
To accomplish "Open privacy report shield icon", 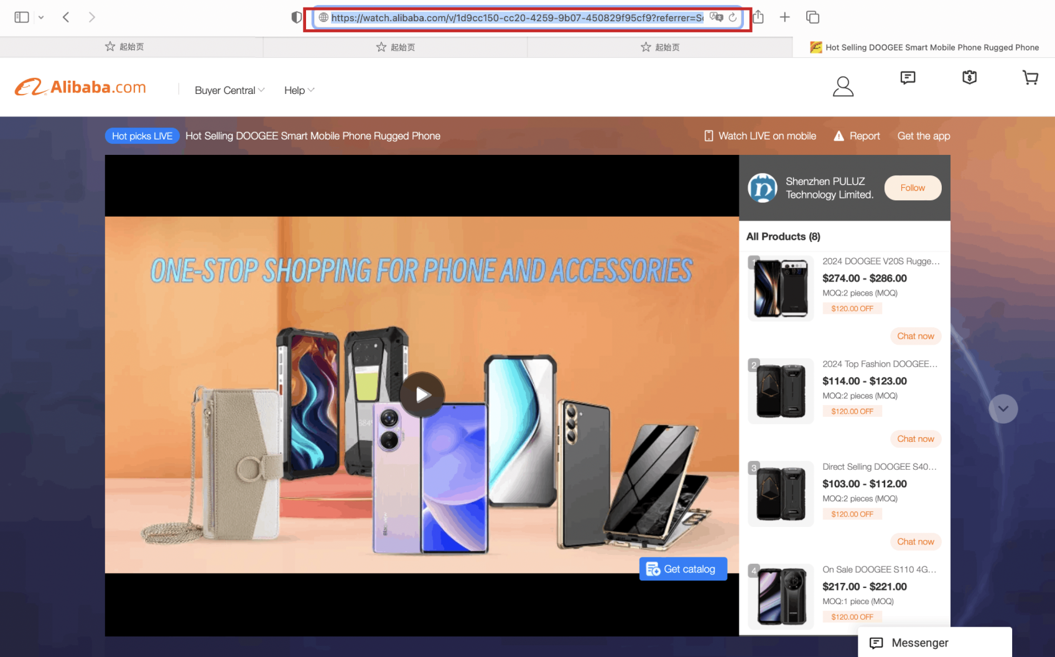I will click(297, 17).
